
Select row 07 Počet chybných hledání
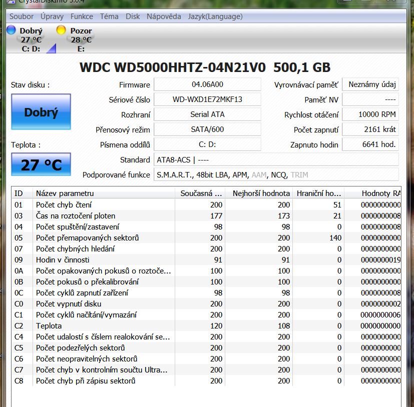point(206,248)
